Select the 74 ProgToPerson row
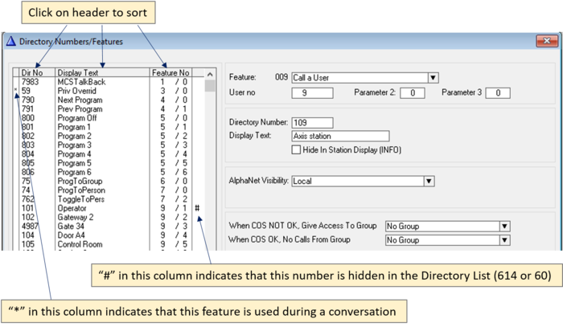This screenshot has width=563, height=327. [x=108, y=190]
